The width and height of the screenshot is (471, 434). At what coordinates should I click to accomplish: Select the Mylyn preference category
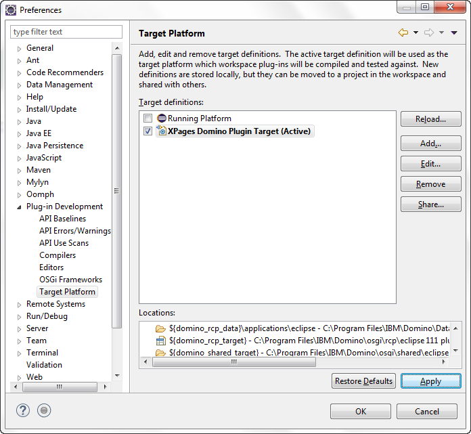37,182
